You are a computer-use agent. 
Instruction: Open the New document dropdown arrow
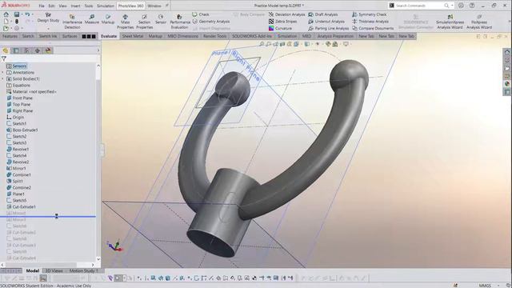10,22
